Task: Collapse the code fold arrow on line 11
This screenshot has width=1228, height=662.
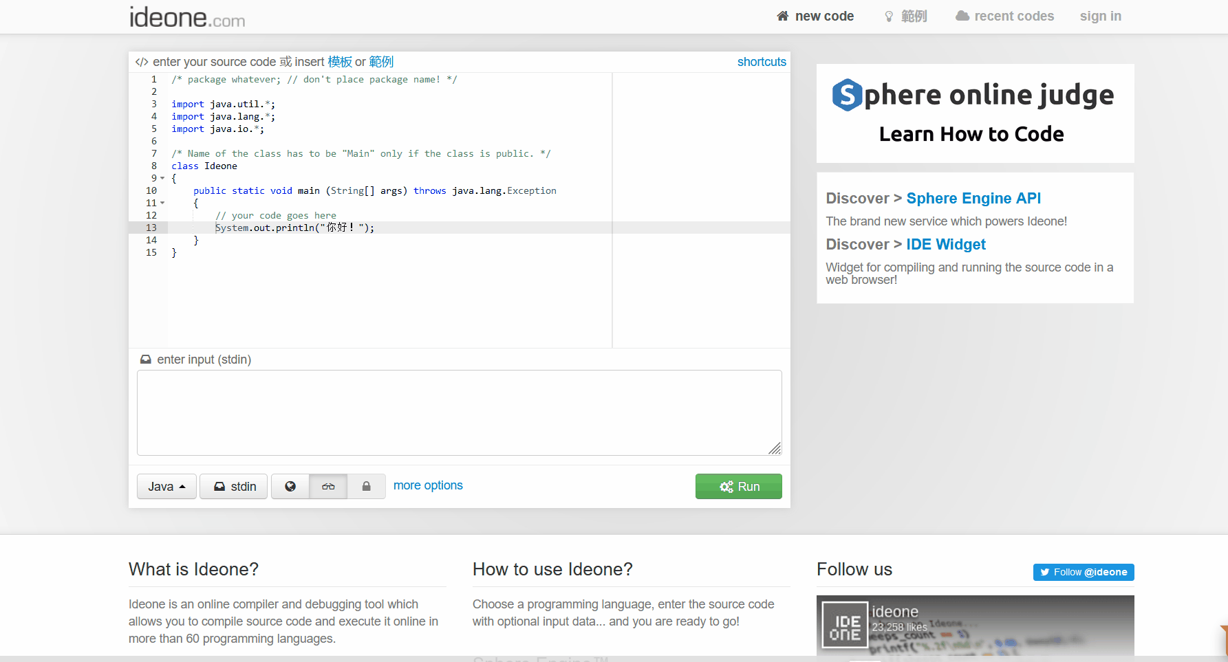Action: (x=162, y=203)
